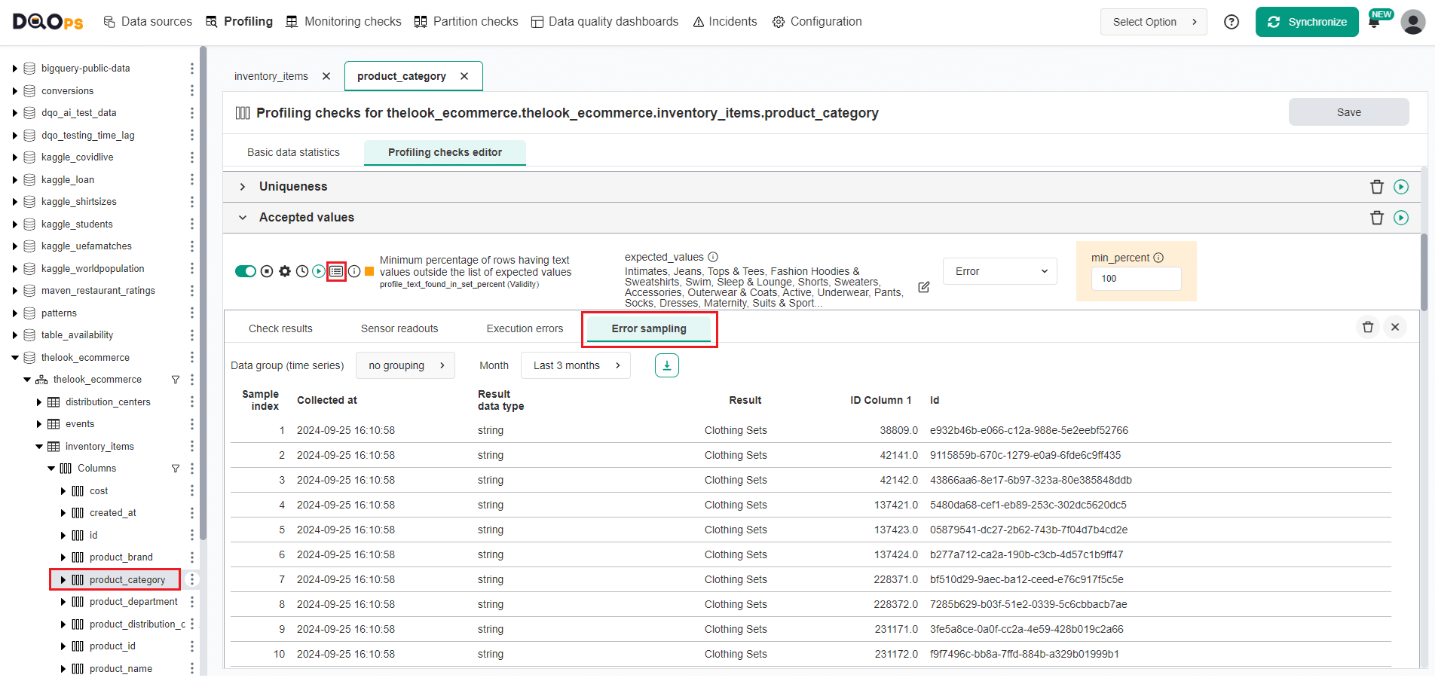This screenshot has height=684, width=1435.
Task: Toggle the accepted values check switch
Action: pyautogui.click(x=246, y=271)
